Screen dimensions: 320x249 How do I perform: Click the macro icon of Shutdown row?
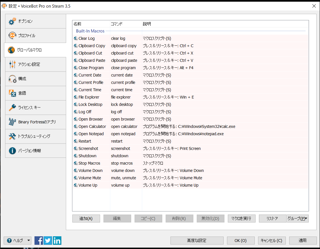point(76,156)
